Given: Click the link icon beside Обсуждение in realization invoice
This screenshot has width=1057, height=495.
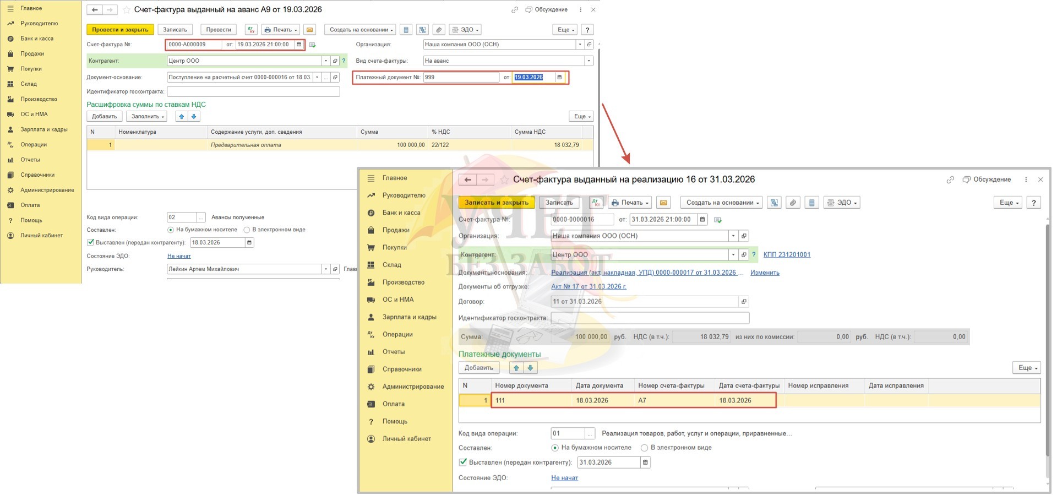Looking at the screenshot, I should coord(950,179).
